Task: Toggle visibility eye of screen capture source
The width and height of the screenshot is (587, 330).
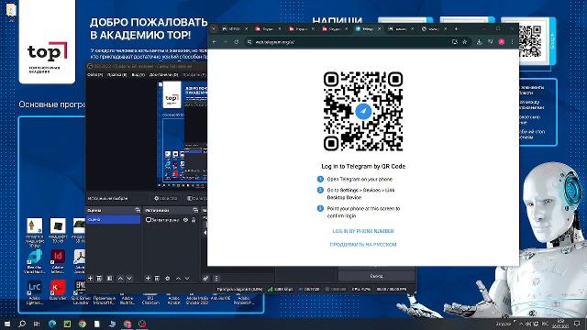Action: tap(185, 220)
